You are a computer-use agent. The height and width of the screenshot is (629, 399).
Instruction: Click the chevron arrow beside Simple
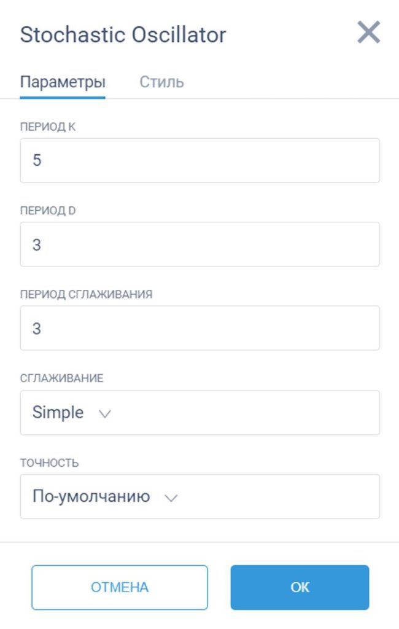click(x=105, y=414)
